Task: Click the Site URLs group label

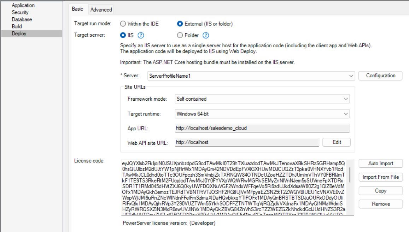Action: (x=135, y=87)
